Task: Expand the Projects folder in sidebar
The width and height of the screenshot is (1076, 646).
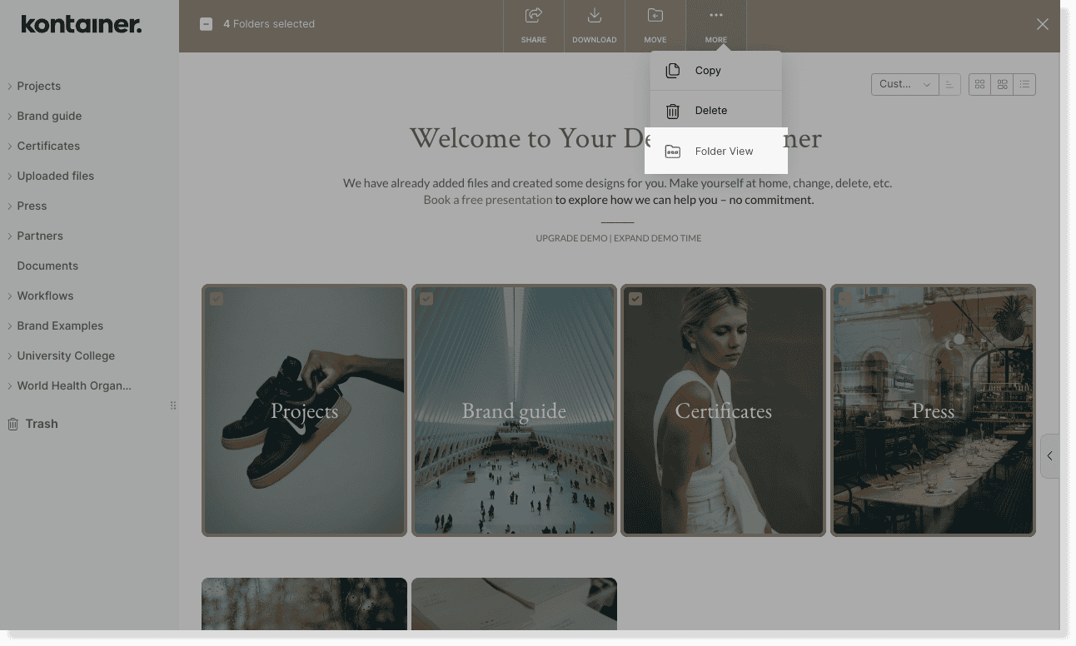Action: [10, 86]
